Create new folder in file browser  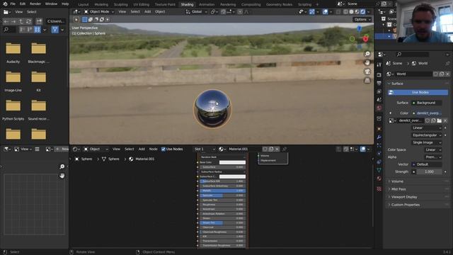tap(39, 21)
